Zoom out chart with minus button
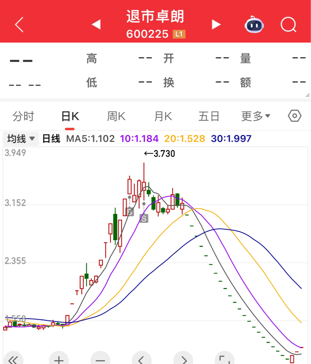This screenshot has width=311, height=364. [100, 358]
